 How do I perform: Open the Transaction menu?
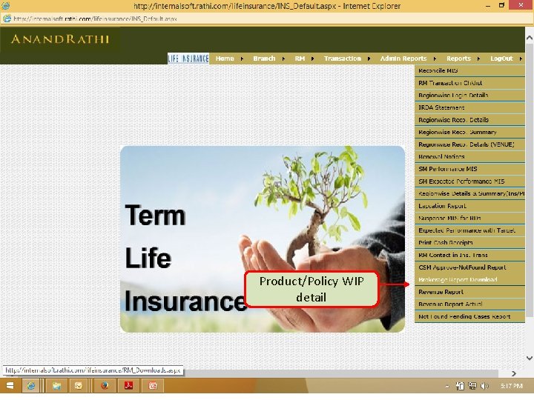click(x=342, y=59)
